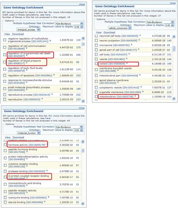Open the cellular_component ontology dropdown
Viewport: 178px width, 208px height.
(120, 28)
